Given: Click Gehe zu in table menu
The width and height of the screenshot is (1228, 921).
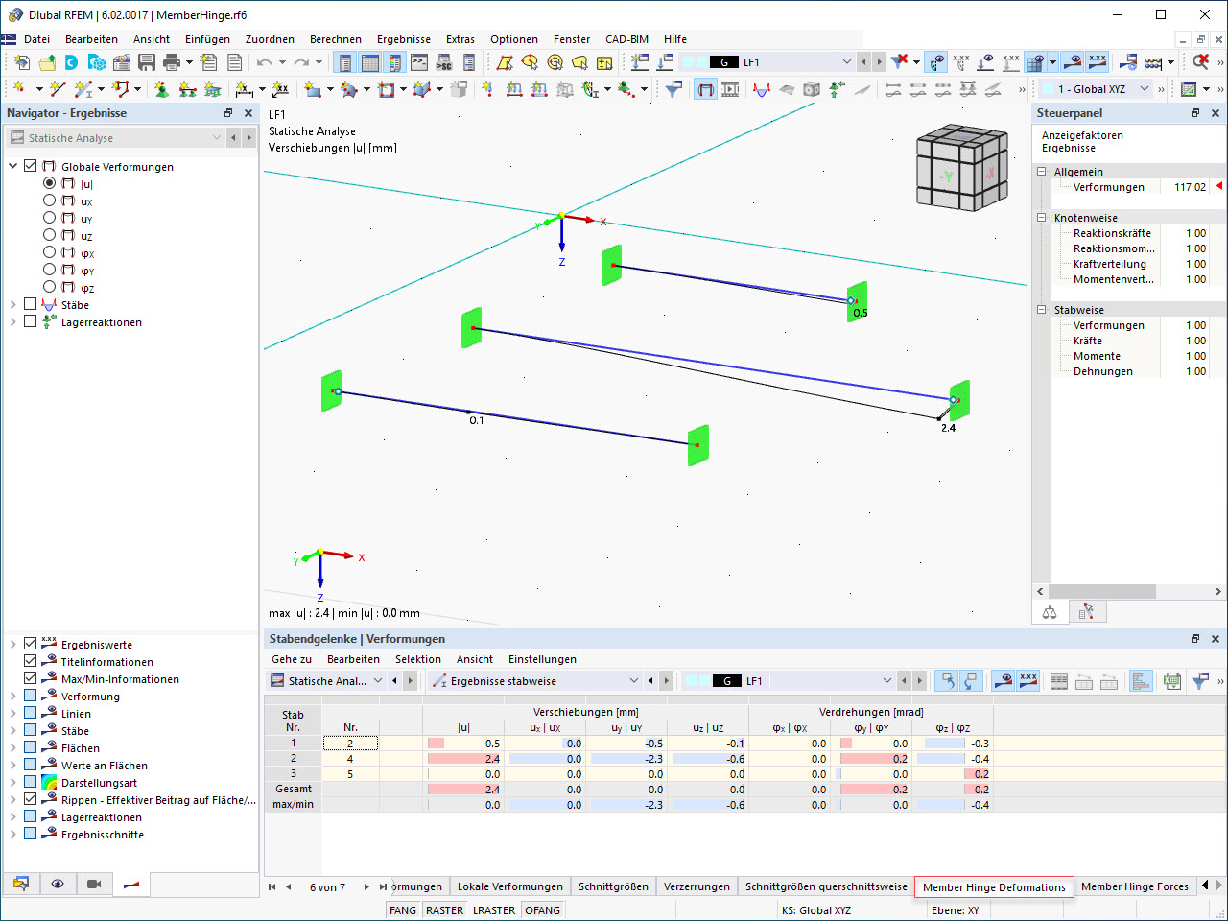Looking at the screenshot, I should point(292,659).
